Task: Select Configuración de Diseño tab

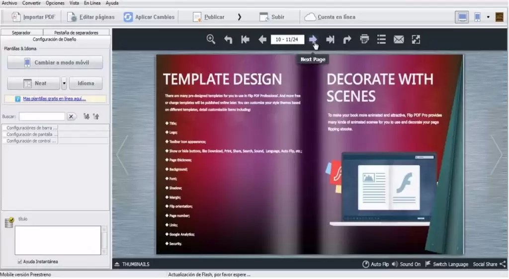Action: pos(55,39)
